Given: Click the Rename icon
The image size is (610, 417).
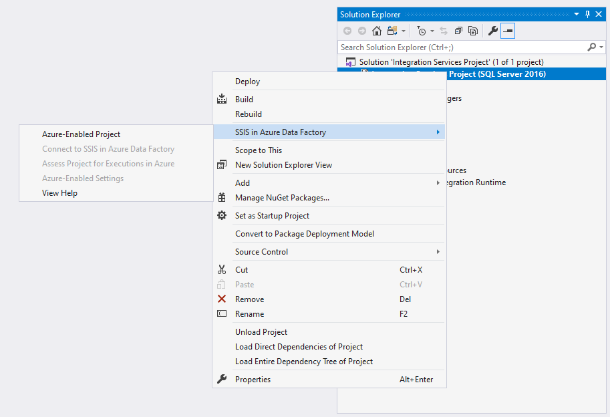Looking at the screenshot, I should [222, 313].
